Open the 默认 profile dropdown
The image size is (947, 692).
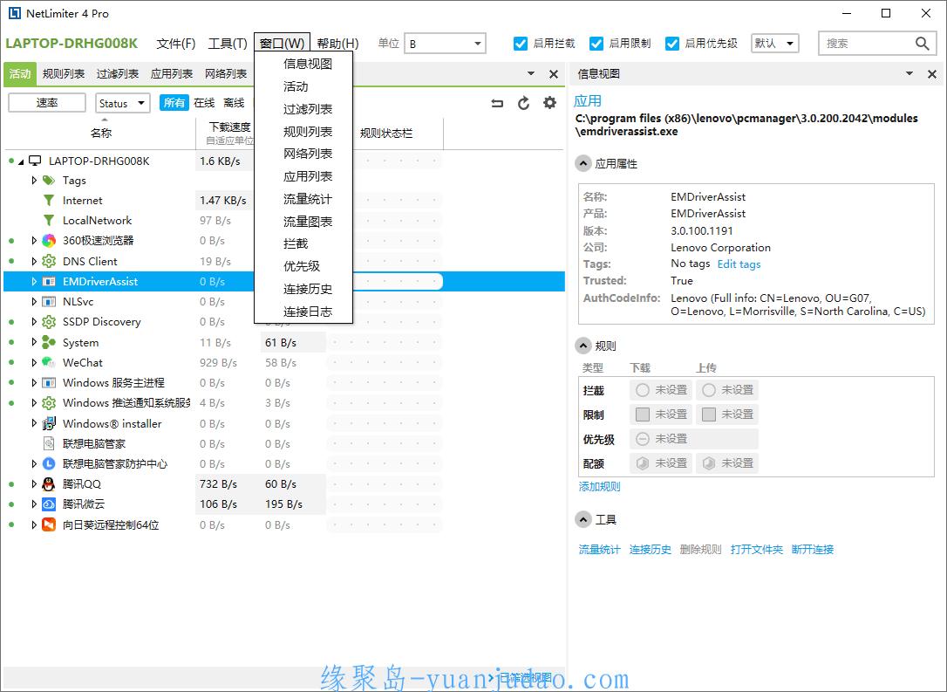(x=775, y=44)
